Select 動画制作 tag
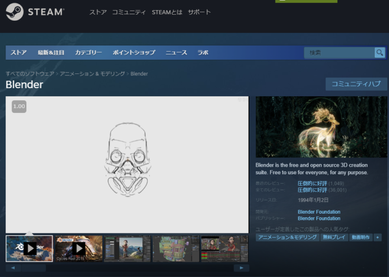 tap(361, 238)
